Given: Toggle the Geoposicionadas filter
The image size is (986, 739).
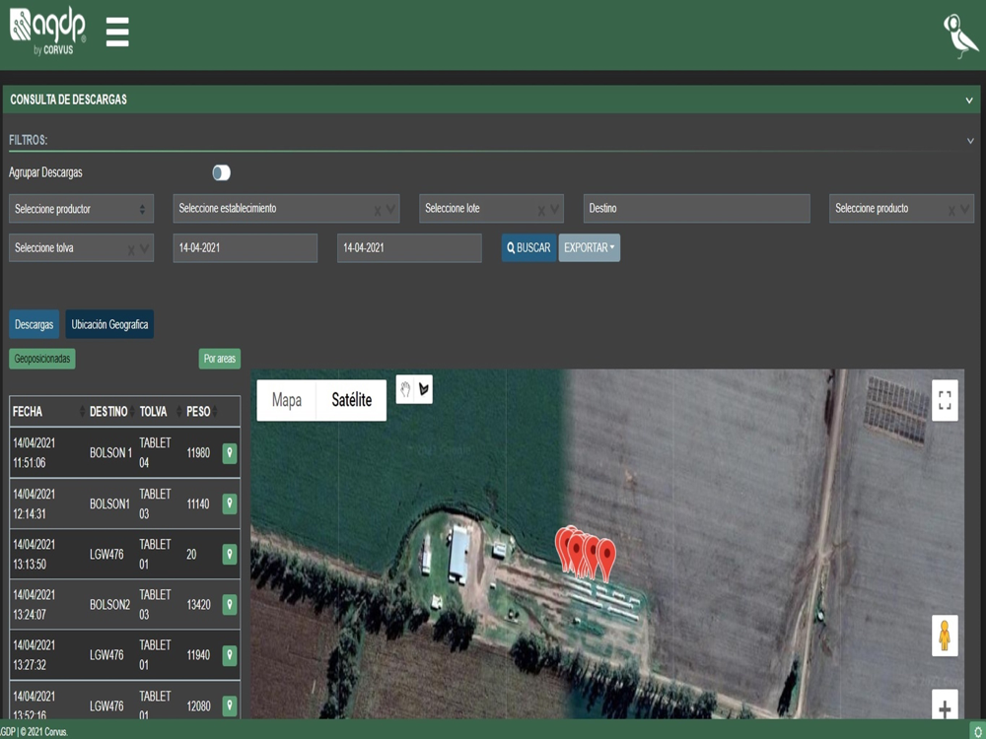Looking at the screenshot, I should pos(42,359).
